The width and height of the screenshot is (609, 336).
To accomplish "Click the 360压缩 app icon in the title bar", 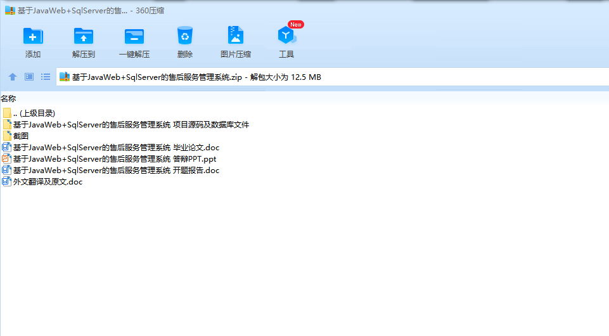I will [10, 11].
